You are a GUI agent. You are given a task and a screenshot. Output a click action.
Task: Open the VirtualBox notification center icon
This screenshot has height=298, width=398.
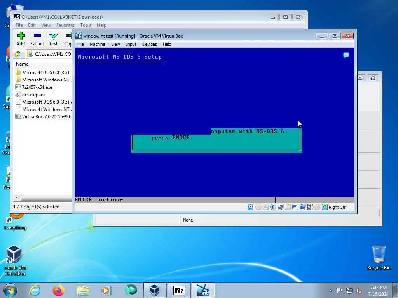346,55
